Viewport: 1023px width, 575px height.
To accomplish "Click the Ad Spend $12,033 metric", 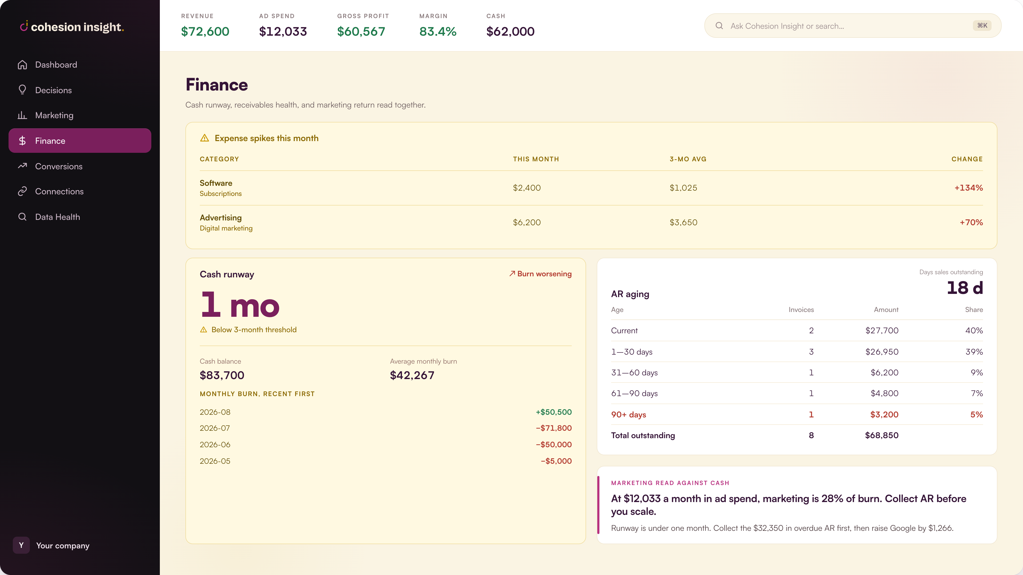I will click(x=283, y=26).
